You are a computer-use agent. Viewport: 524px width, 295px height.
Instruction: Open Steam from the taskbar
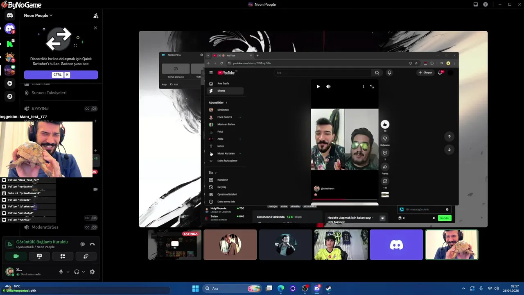[x=328, y=288]
